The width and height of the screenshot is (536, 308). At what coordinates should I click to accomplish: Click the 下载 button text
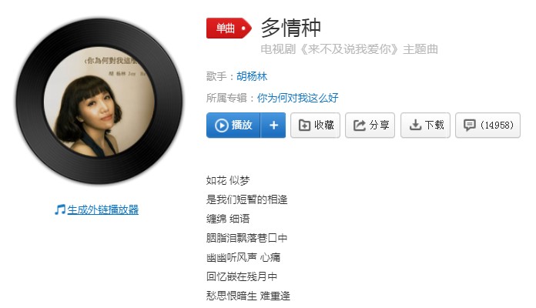click(434, 125)
